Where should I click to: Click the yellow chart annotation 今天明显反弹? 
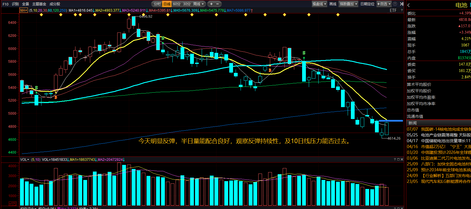(x=244, y=141)
